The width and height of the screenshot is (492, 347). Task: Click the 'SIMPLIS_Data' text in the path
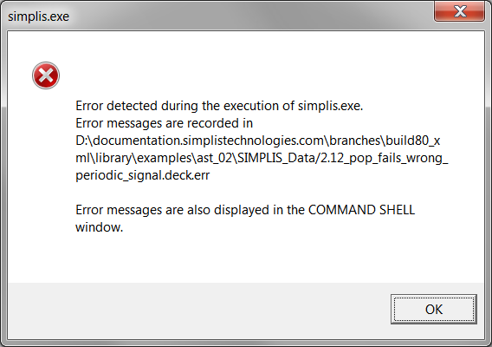[x=276, y=158]
